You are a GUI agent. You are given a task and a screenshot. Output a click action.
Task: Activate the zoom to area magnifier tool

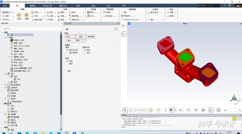tap(146, 110)
